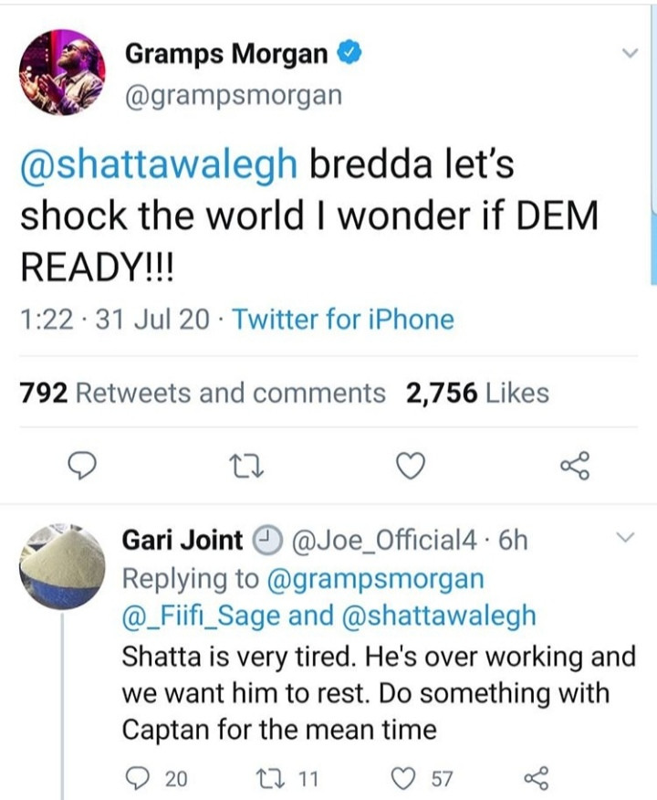657x800 pixels.
Task: Retweet Gramps Morgan's main tweet
Action: pyautogui.click(x=246, y=467)
